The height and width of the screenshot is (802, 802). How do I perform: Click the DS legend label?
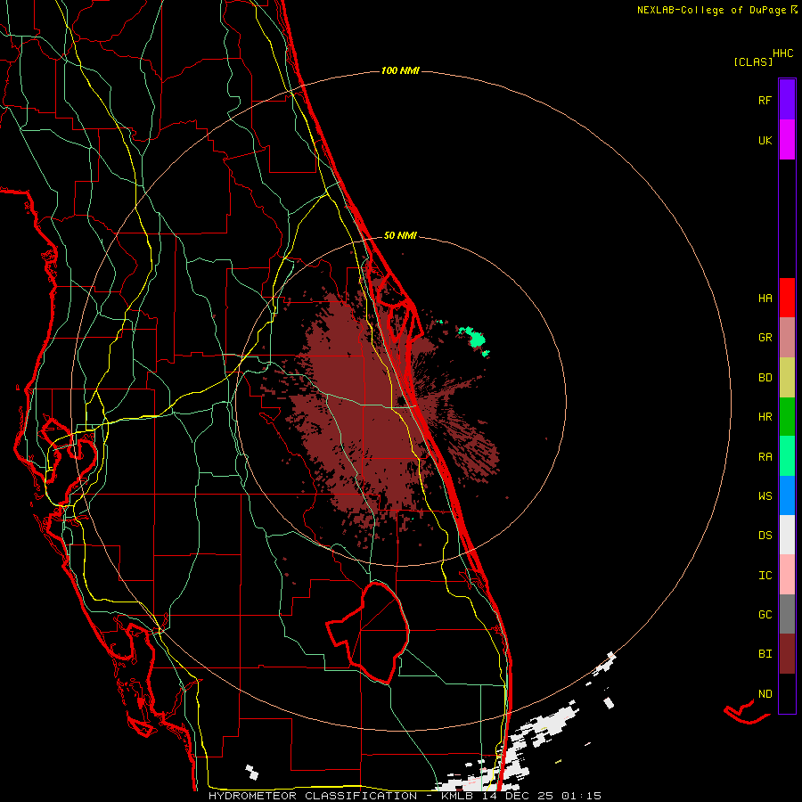765,536
